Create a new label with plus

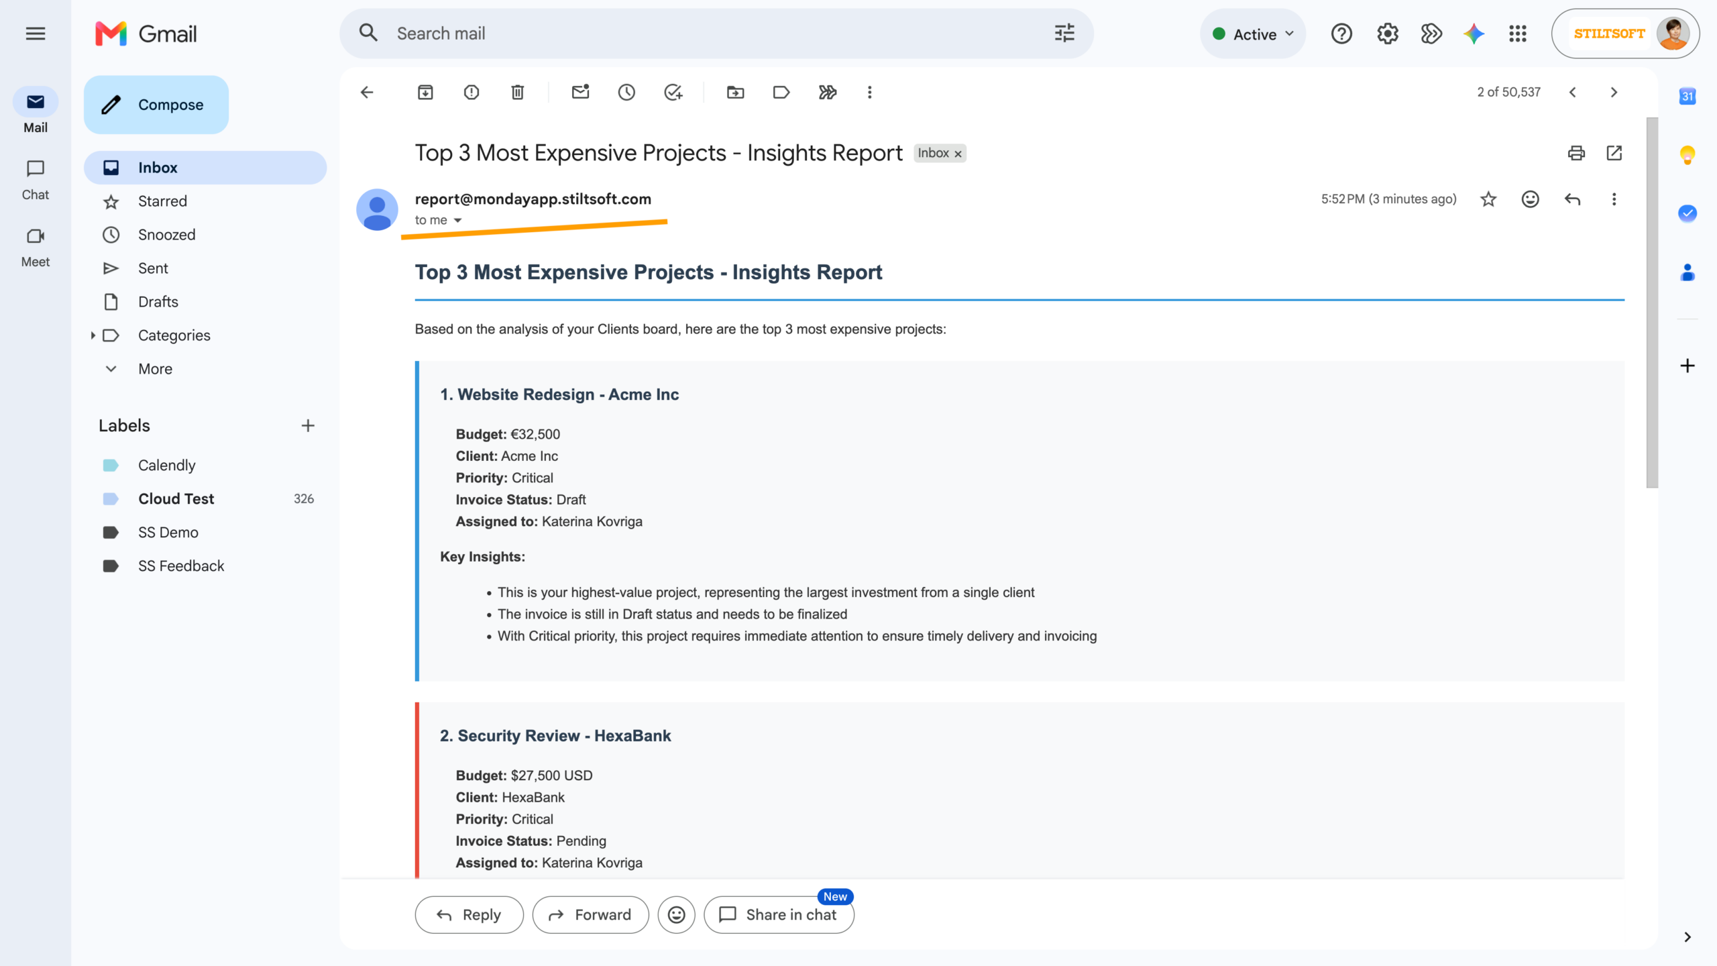(x=308, y=426)
